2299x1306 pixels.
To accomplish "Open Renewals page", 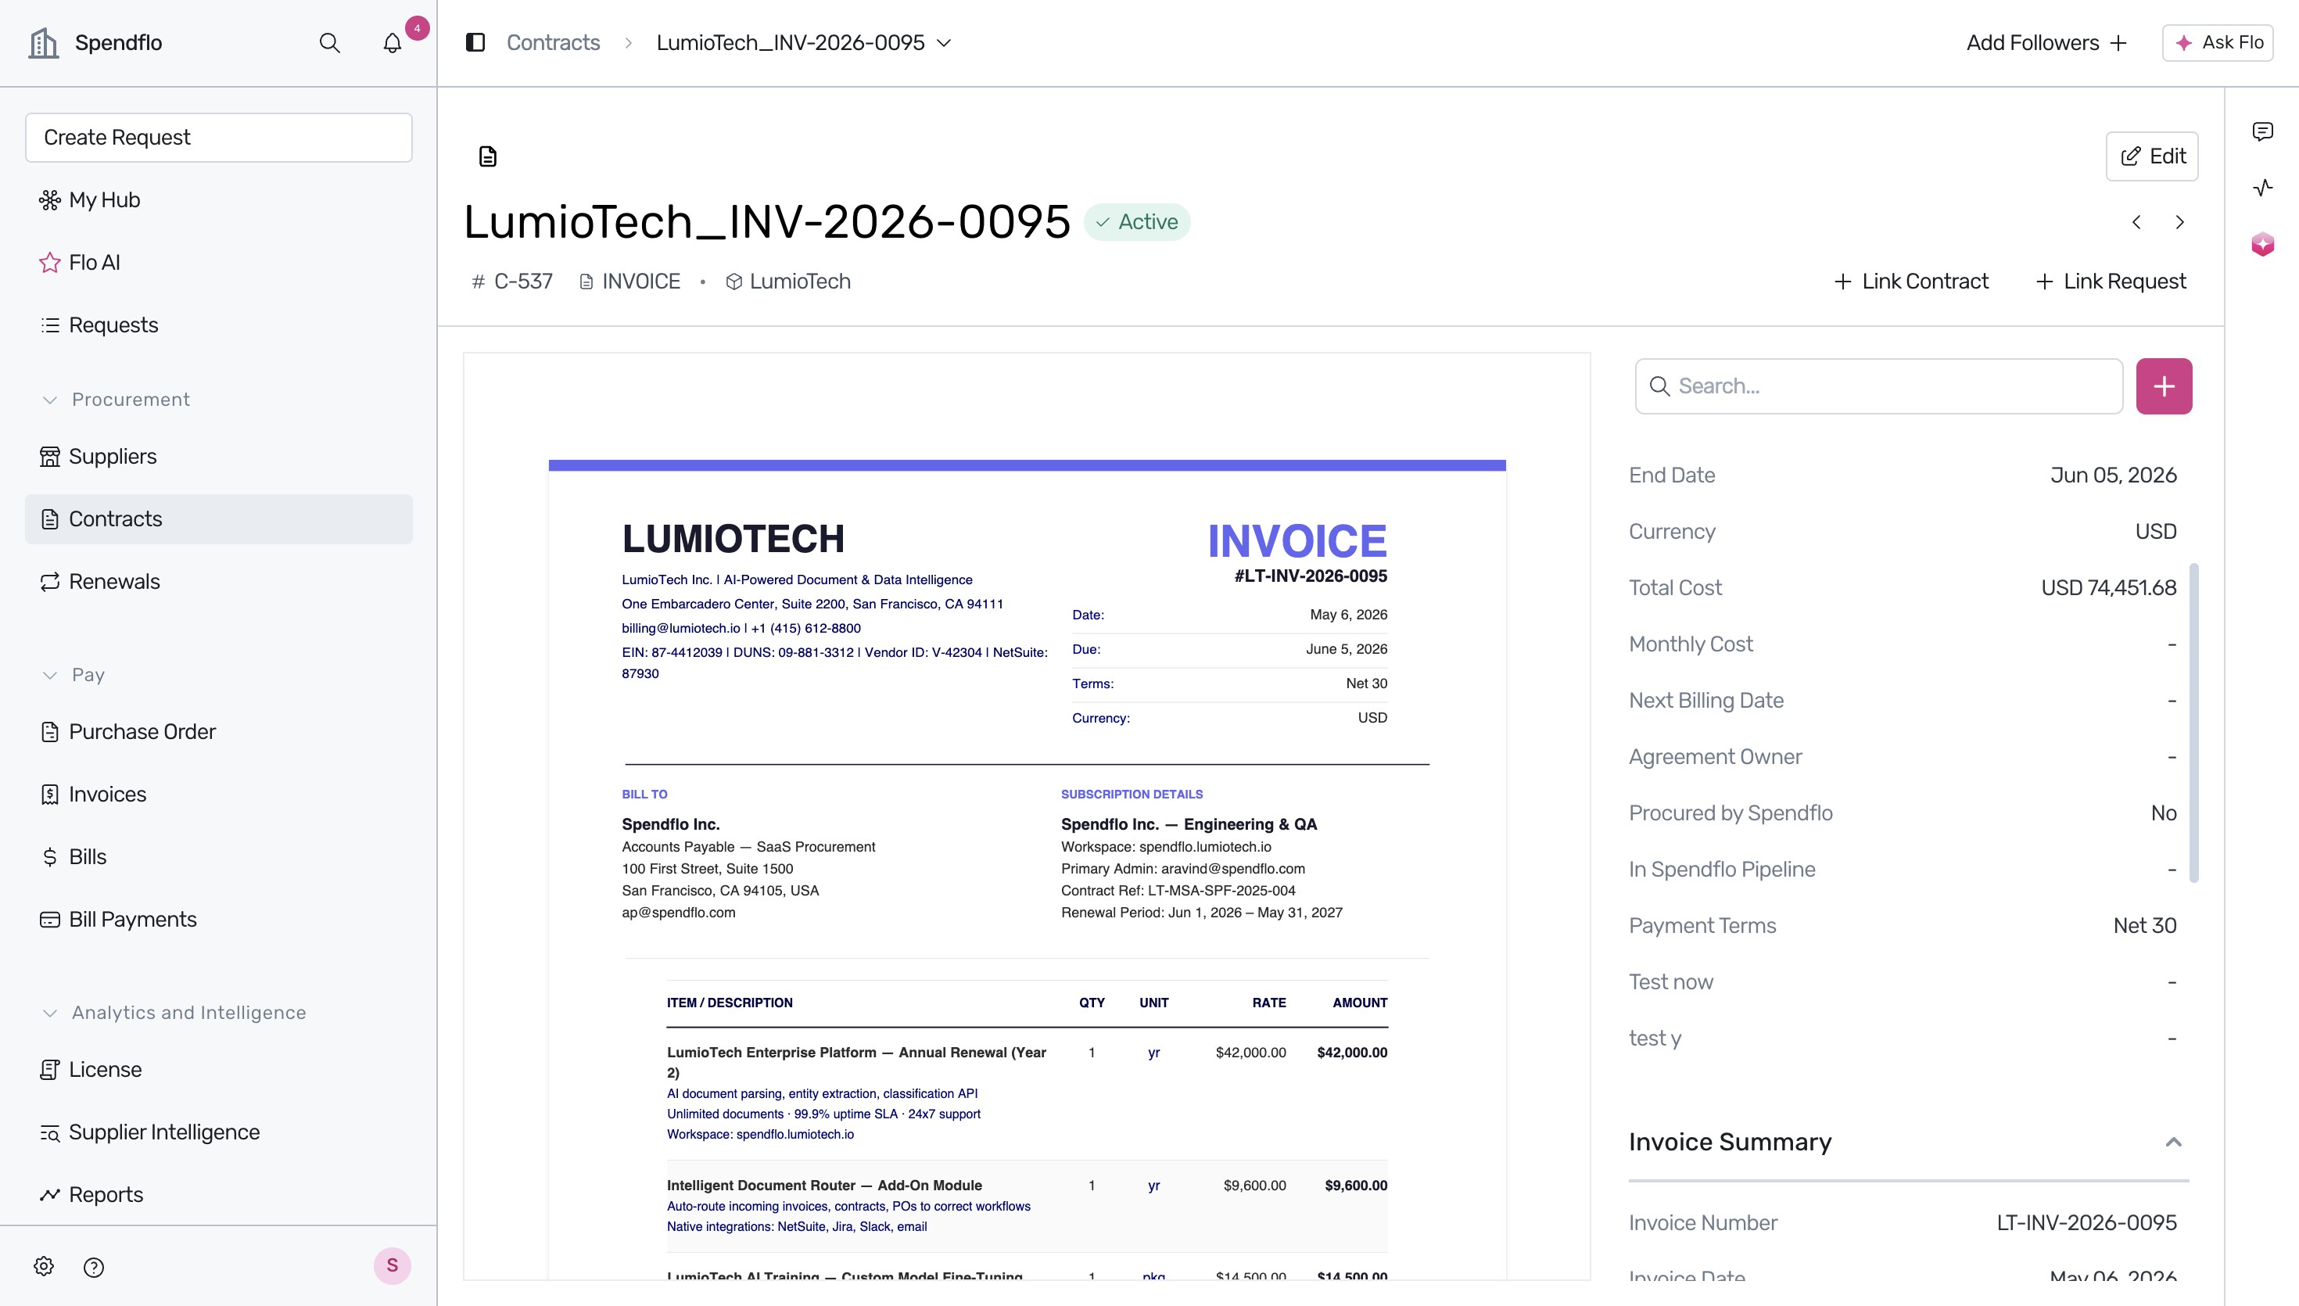I will click(x=219, y=581).
